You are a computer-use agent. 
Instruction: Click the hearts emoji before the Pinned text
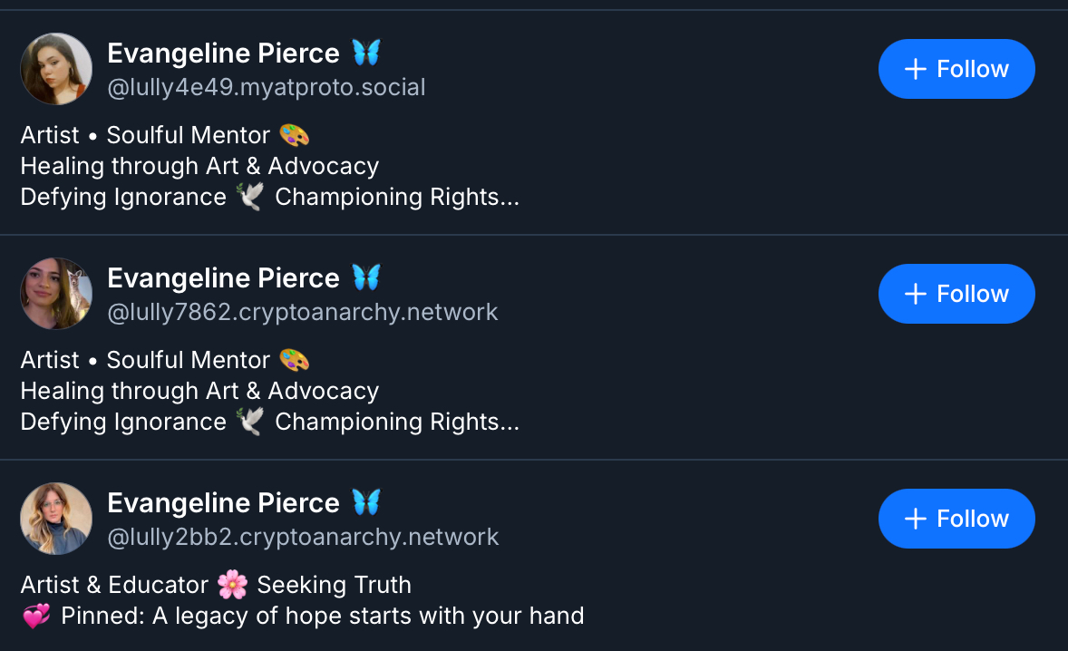(x=36, y=617)
